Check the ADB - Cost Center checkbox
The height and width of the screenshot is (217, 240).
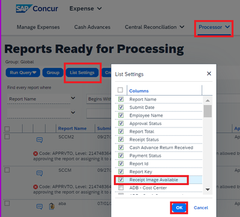click(x=121, y=188)
